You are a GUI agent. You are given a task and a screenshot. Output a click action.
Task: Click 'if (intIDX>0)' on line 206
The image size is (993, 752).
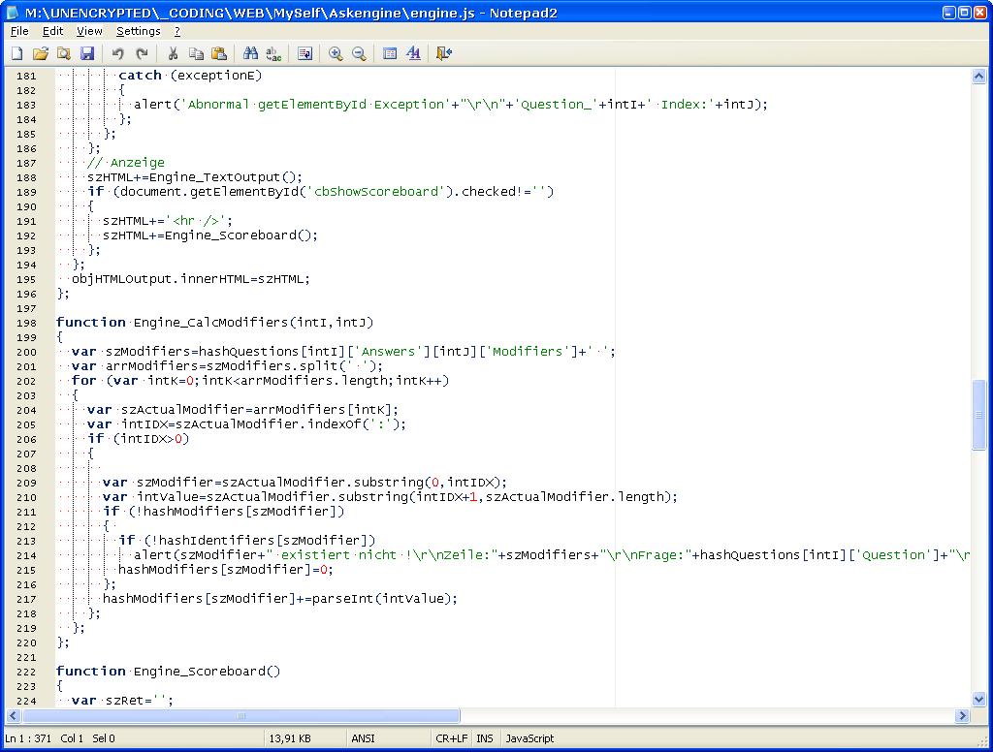point(139,439)
